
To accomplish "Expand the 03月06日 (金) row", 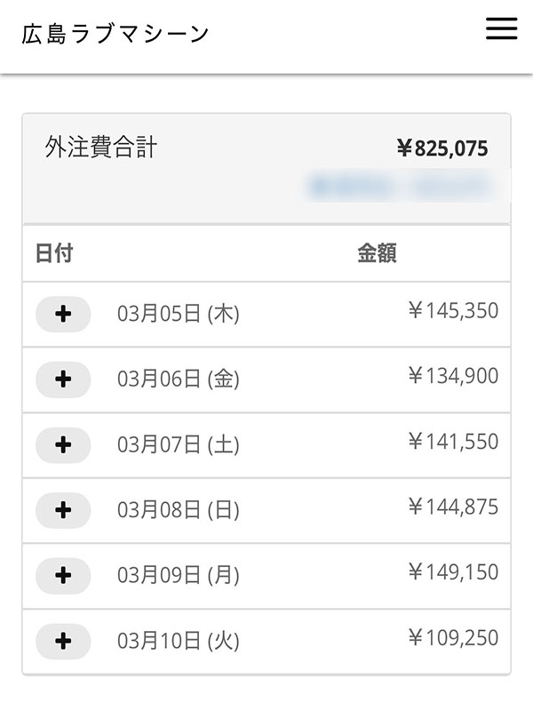I will click(x=63, y=379).
